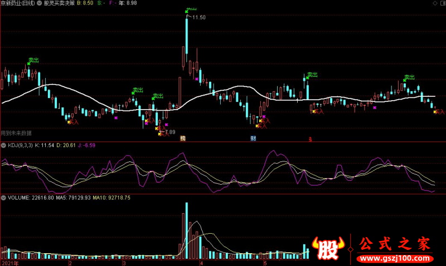Viewport: 446px width, 266px height.
Task: Click the tallest cyan volume bar
Action: [x=187, y=230]
